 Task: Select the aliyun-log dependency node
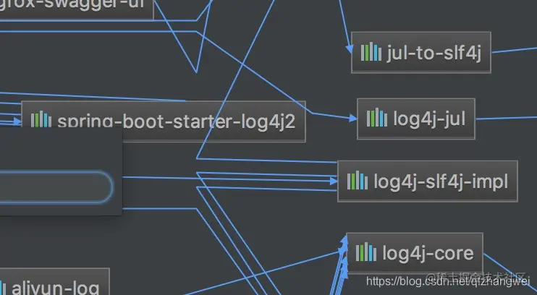point(54,282)
